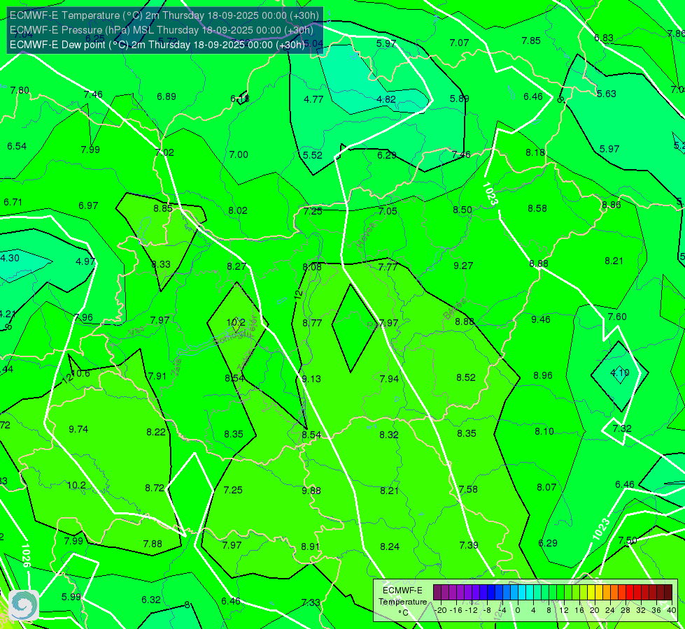Viewport: 685px width, 629px height.
Task: Click the map value 7.94
Action: (389, 379)
